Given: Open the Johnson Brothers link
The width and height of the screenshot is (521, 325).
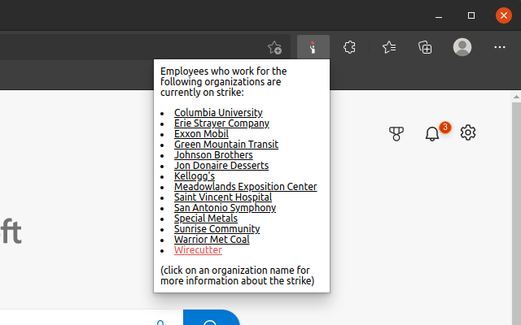Looking at the screenshot, I should tap(213, 155).
